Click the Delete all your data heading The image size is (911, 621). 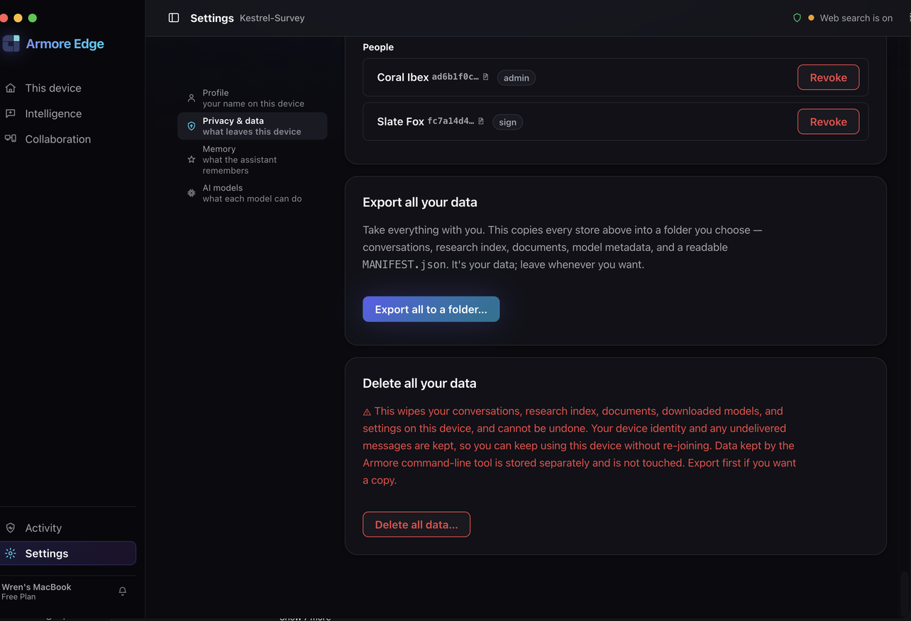coord(419,384)
